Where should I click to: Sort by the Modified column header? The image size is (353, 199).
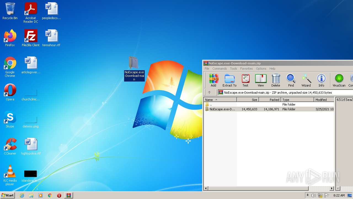click(324, 100)
